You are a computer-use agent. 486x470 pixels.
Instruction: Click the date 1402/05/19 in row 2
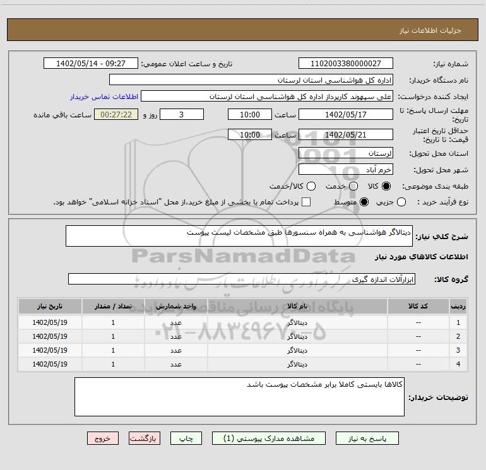(x=50, y=336)
